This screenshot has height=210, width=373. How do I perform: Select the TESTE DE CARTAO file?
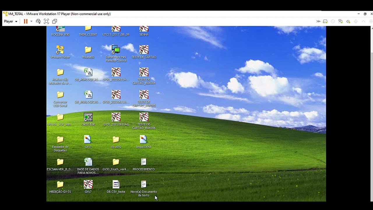[x=144, y=52]
